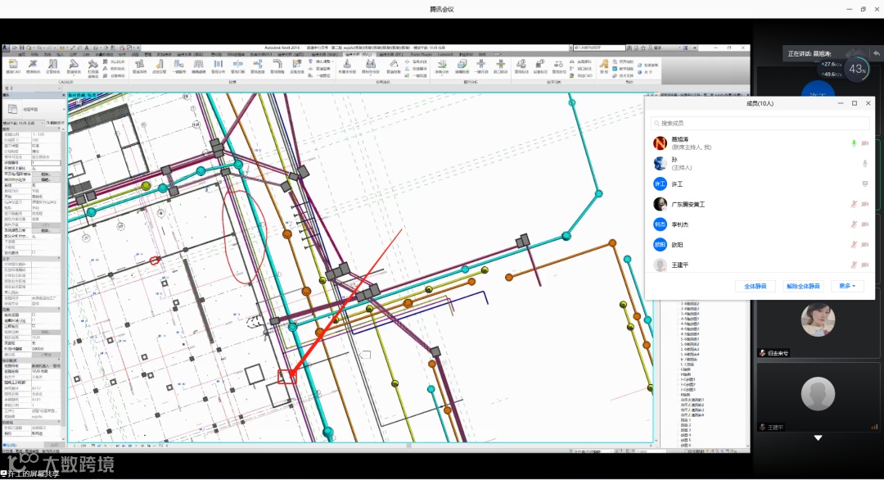
Task: Run the 碰撞检查 tool
Action: pyautogui.click(x=462, y=65)
